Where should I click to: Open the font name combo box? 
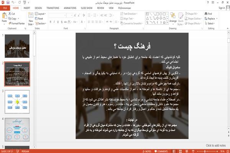tap(58, 15)
